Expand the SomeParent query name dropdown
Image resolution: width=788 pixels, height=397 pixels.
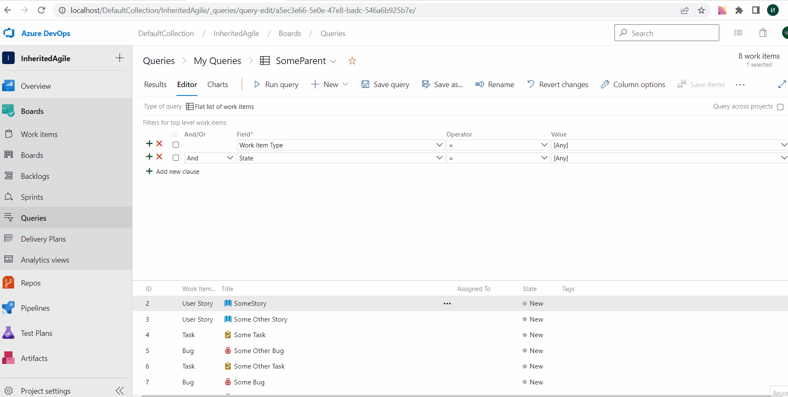pos(333,61)
